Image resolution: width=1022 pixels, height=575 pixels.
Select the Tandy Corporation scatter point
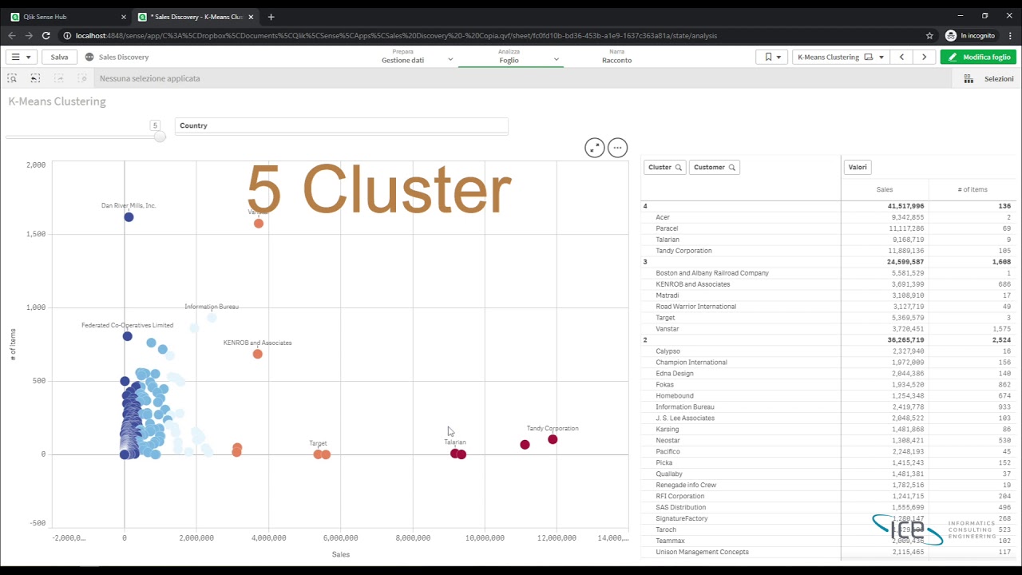point(553,439)
